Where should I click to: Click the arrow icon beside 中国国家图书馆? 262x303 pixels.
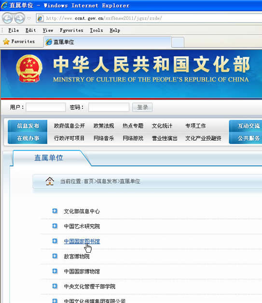click(x=55, y=241)
